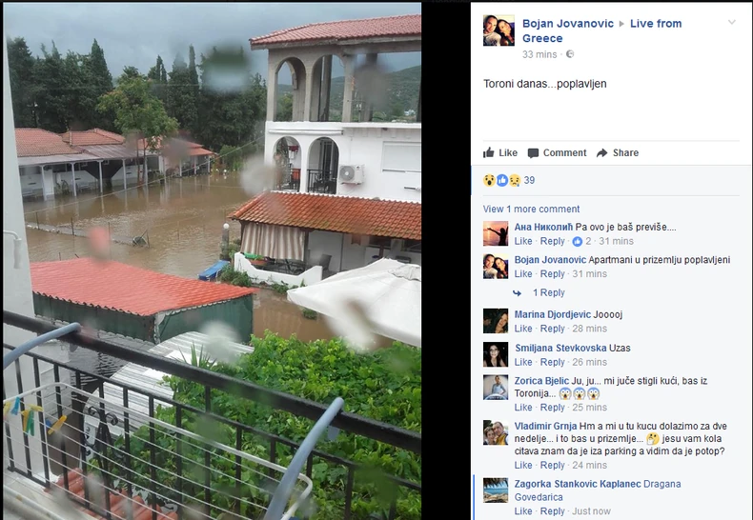Click Vladimir Grnja's avatar thumbnail
This screenshot has height=520, width=753.
[496, 432]
